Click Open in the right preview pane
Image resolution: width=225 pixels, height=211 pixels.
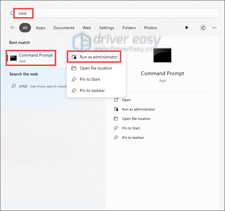[x=126, y=100]
